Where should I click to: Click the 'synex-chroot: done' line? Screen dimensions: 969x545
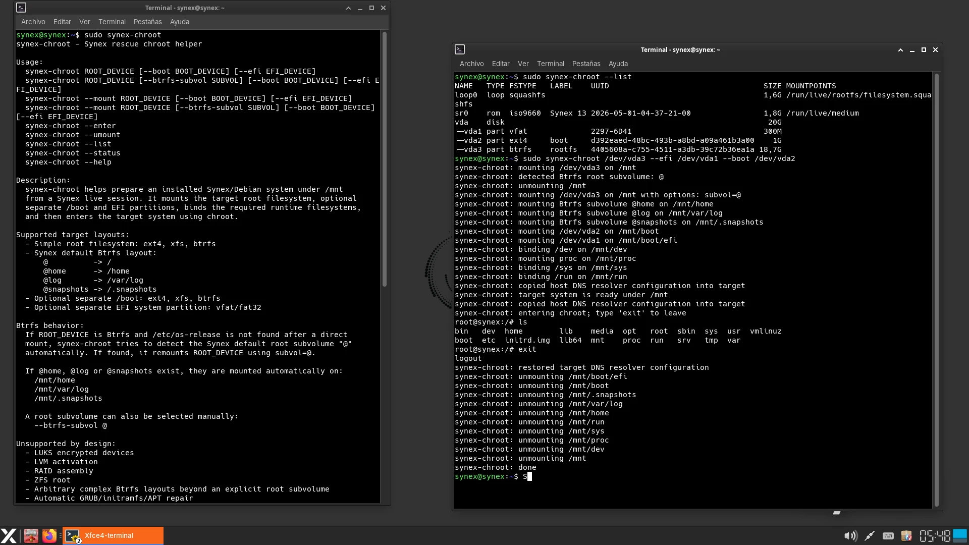coord(496,467)
